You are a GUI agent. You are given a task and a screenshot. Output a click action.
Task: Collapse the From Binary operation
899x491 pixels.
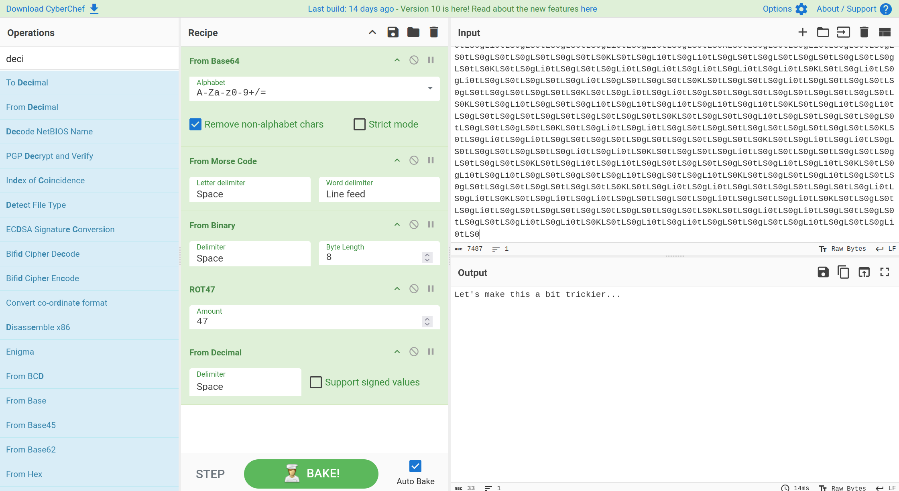coord(397,225)
